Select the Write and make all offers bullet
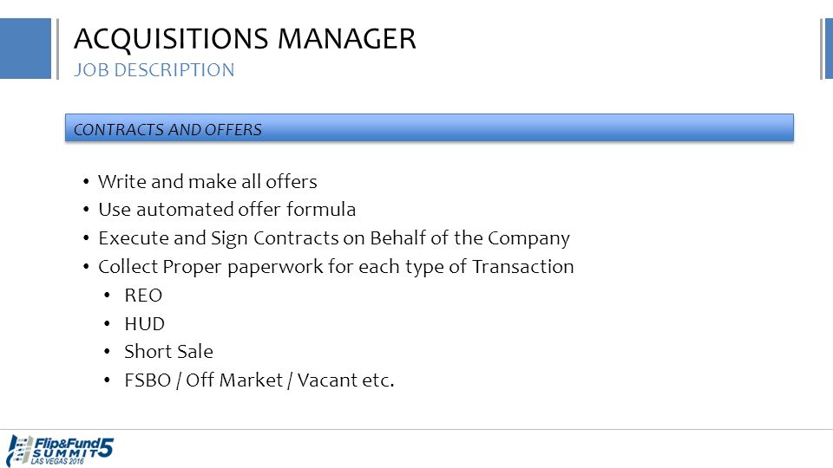The width and height of the screenshot is (833, 468). click(207, 181)
